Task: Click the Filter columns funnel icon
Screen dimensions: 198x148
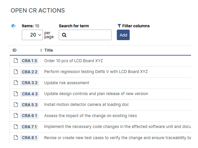Action: point(119,26)
